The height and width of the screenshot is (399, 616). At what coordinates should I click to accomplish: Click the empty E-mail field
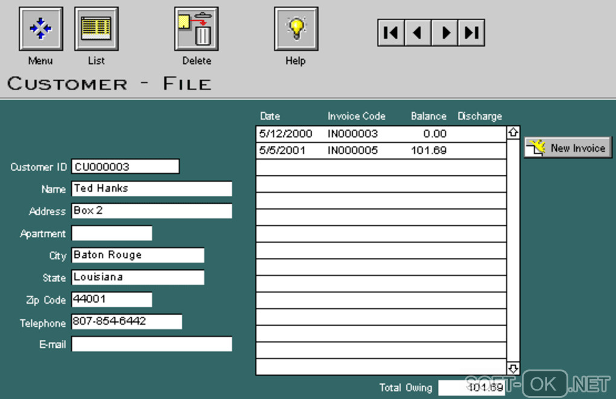(x=152, y=344)
